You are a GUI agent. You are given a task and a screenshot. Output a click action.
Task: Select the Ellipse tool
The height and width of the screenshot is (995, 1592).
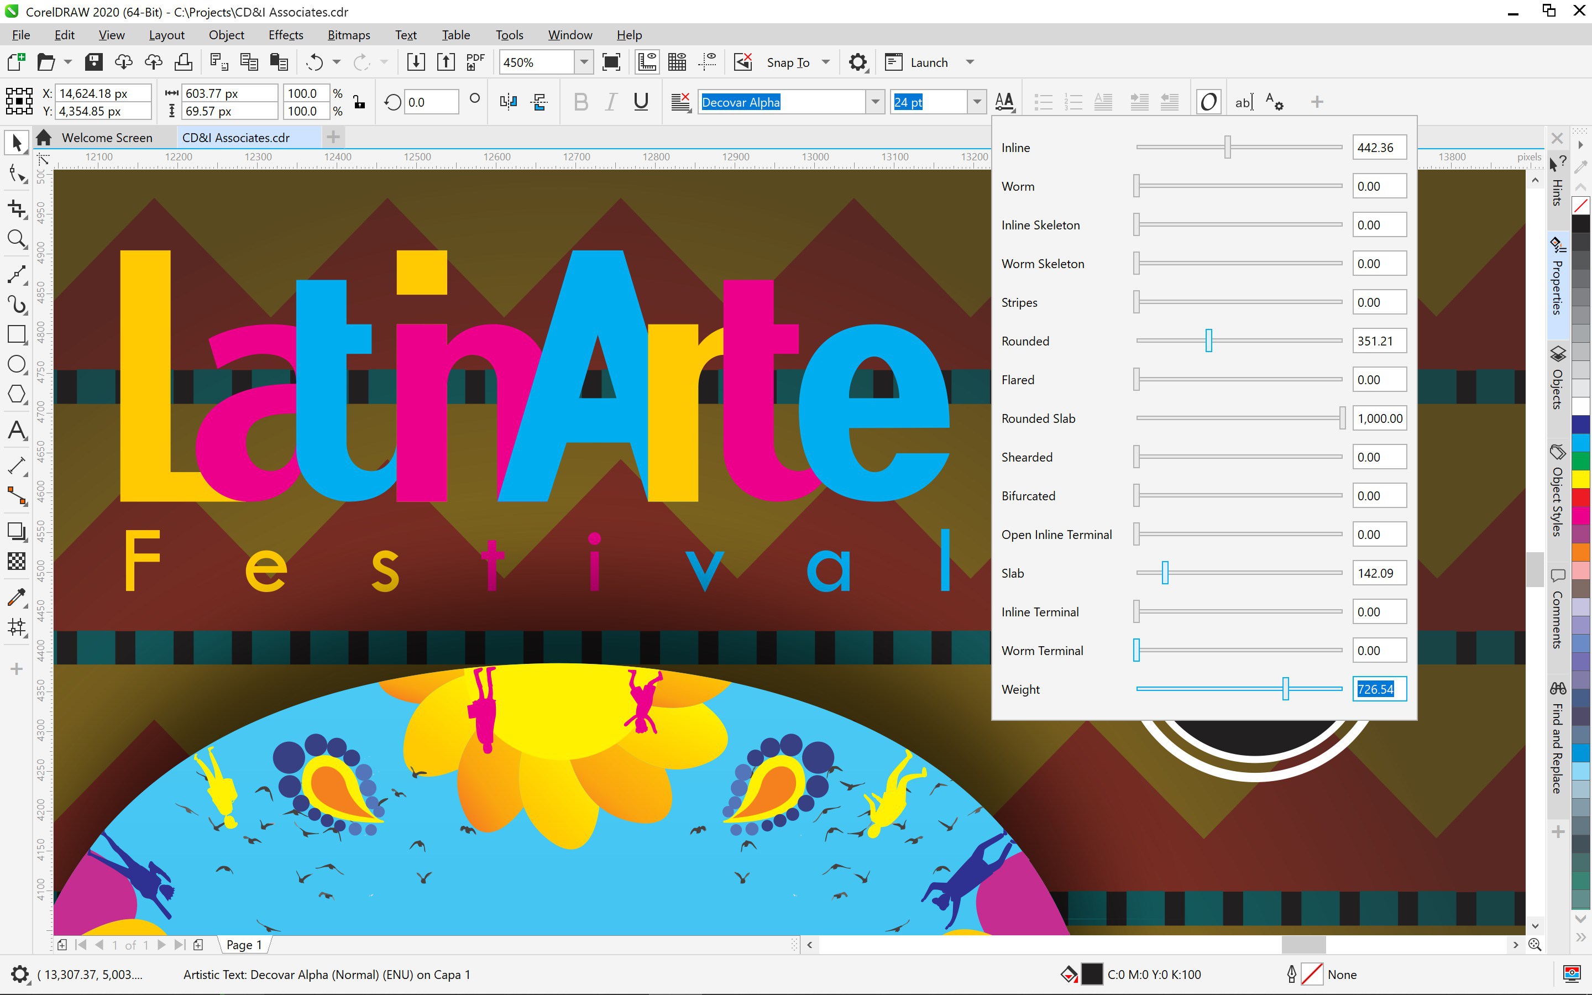tap(17, 364)
